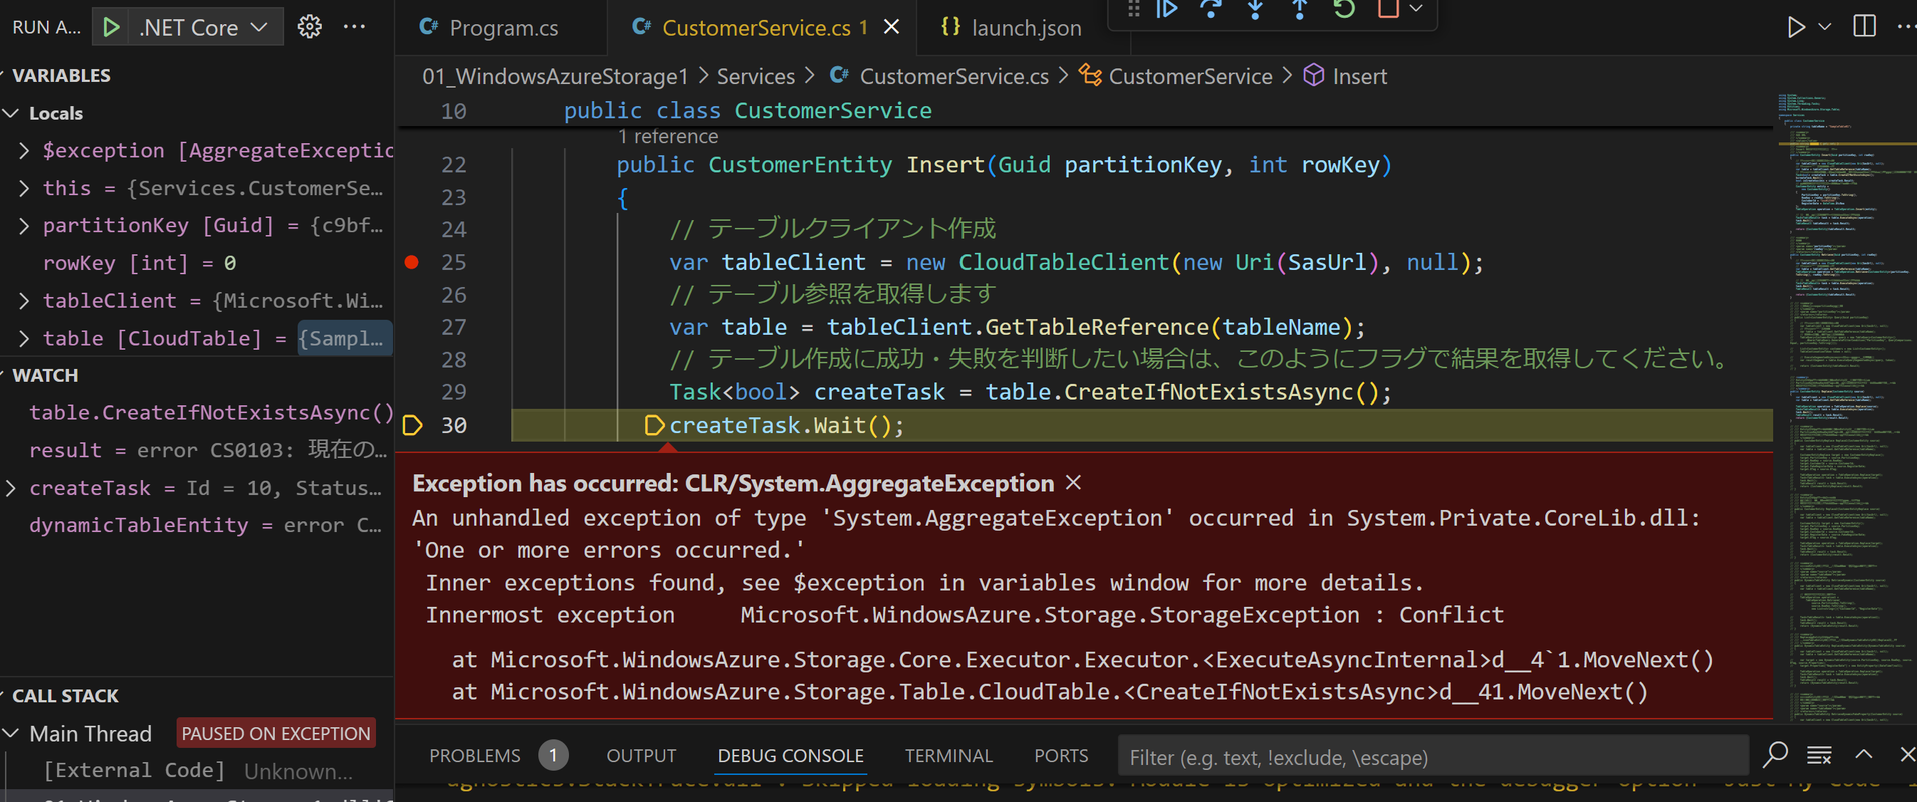Open the TERMINAL panel tab
The height and width of the screenshot is (802, 1917).
point(948,755)
